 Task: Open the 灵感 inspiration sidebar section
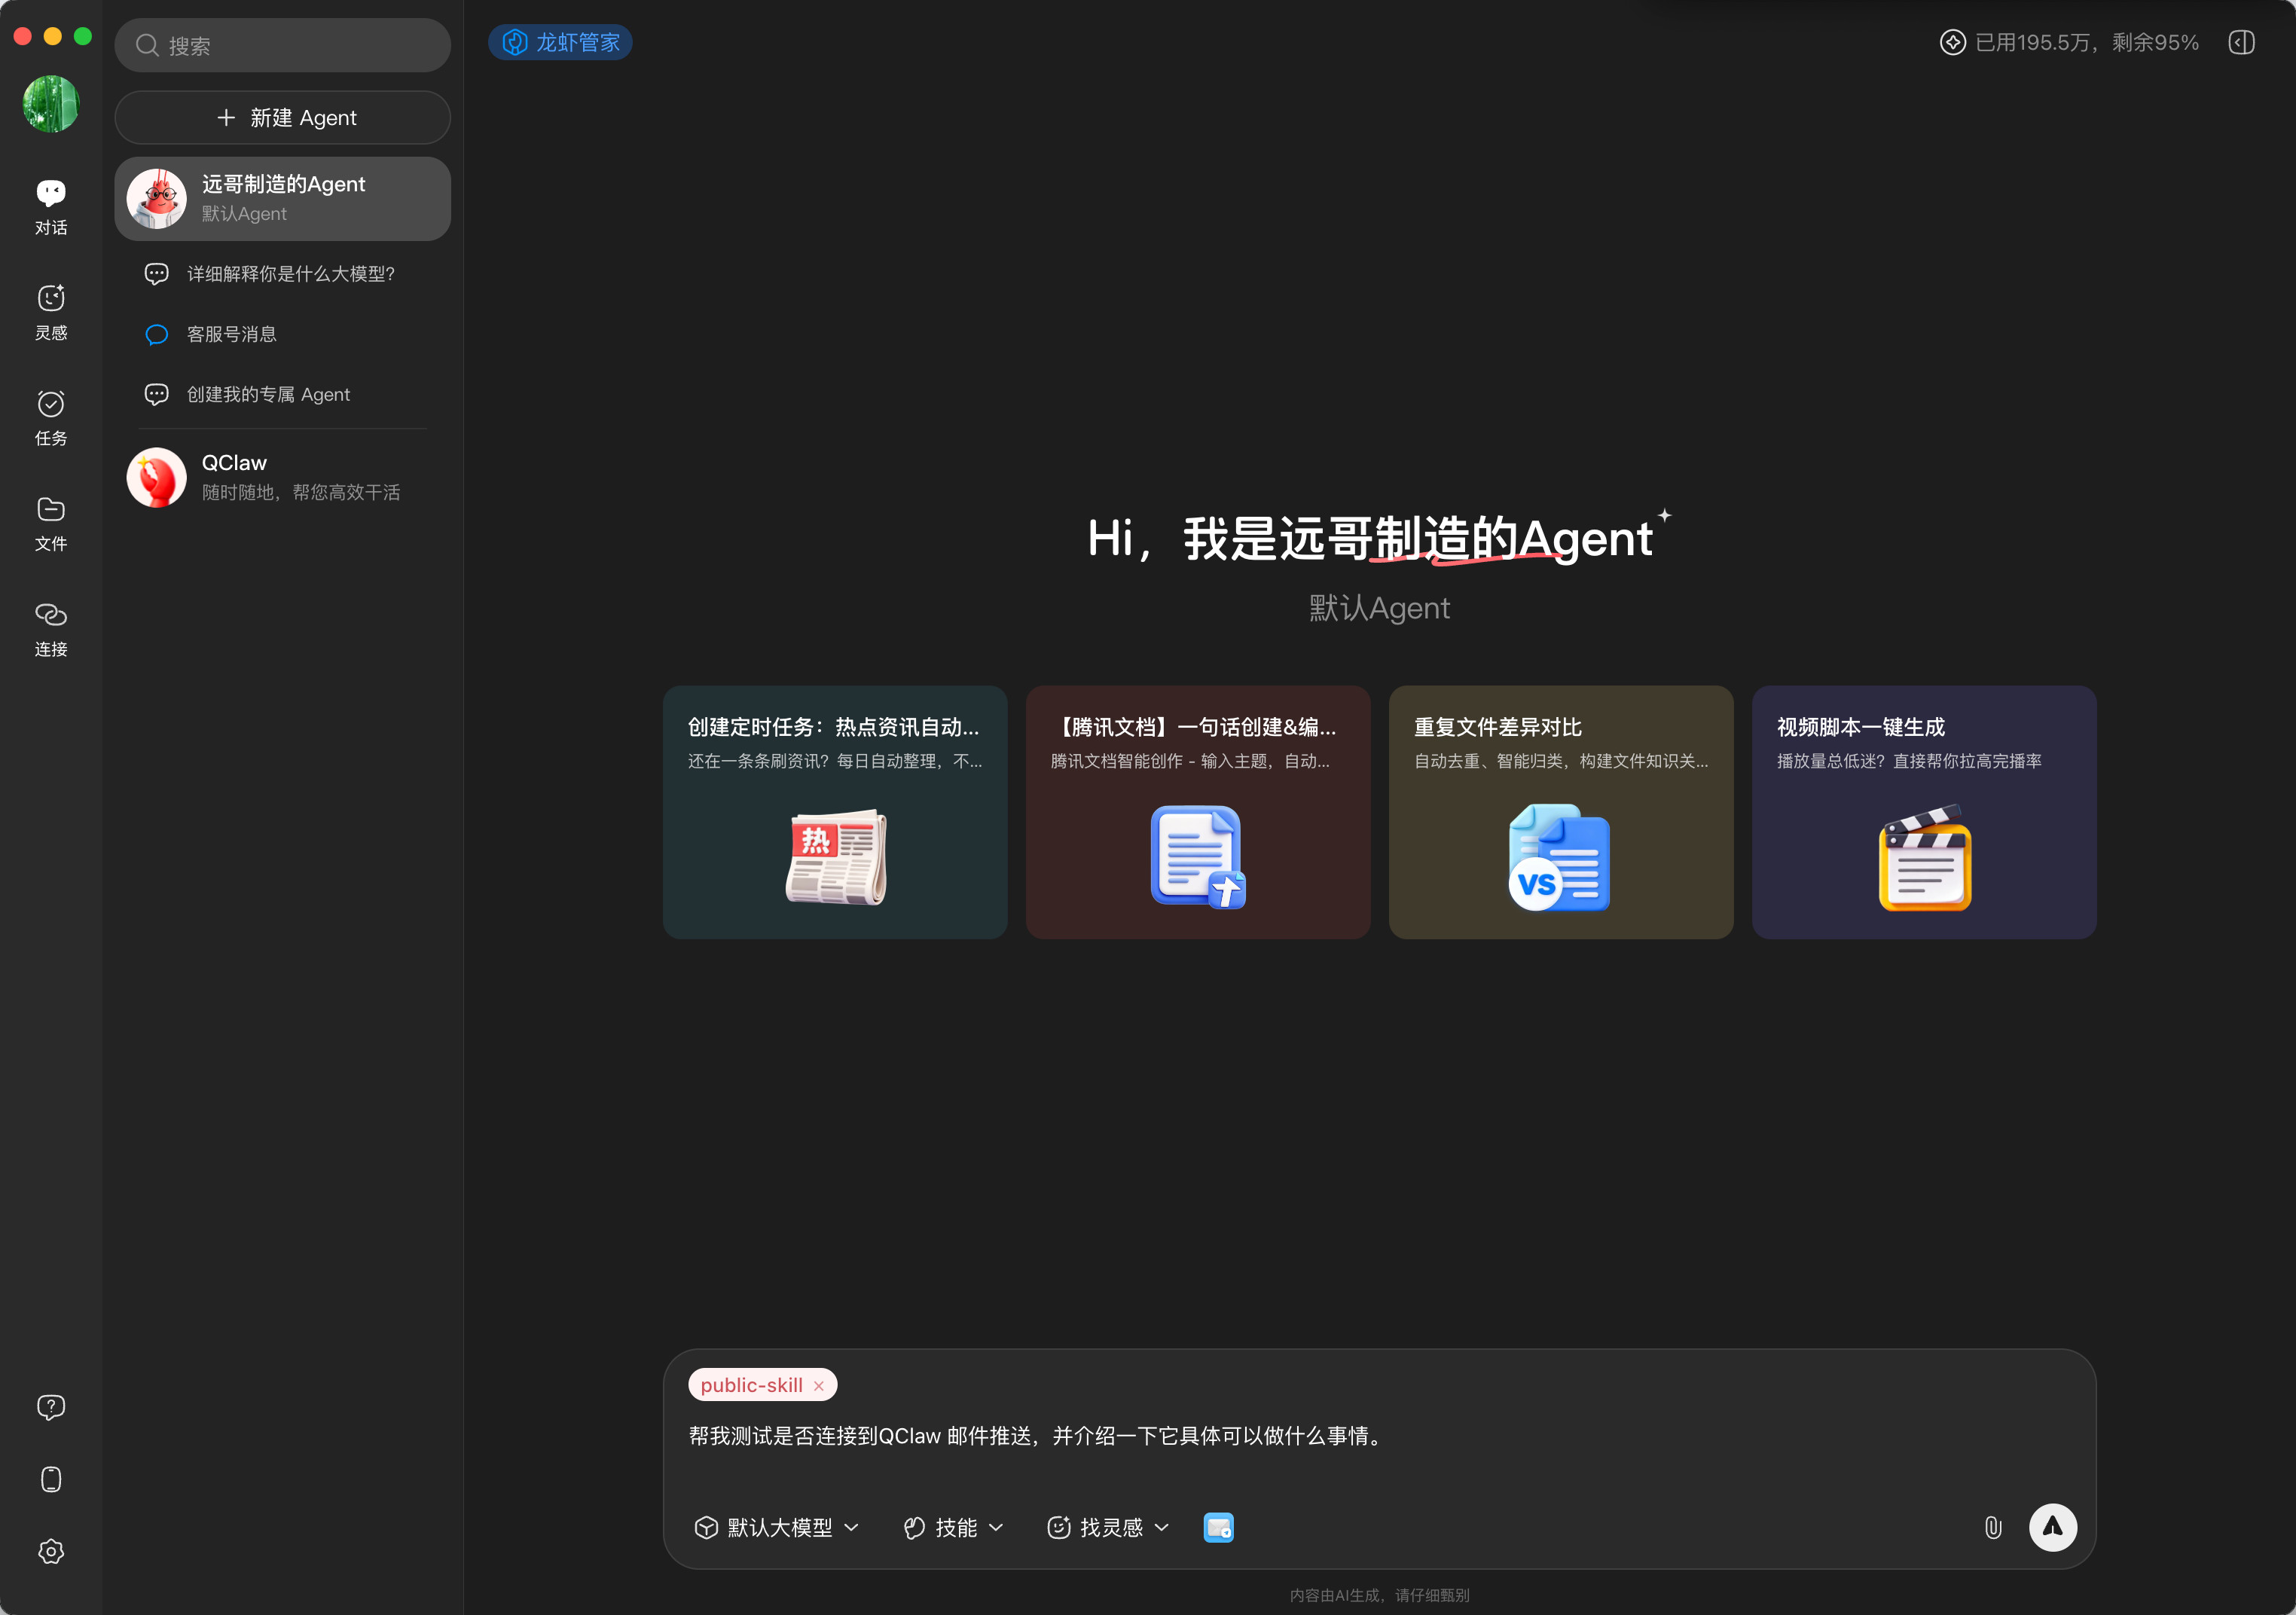(x=51, y=311)
